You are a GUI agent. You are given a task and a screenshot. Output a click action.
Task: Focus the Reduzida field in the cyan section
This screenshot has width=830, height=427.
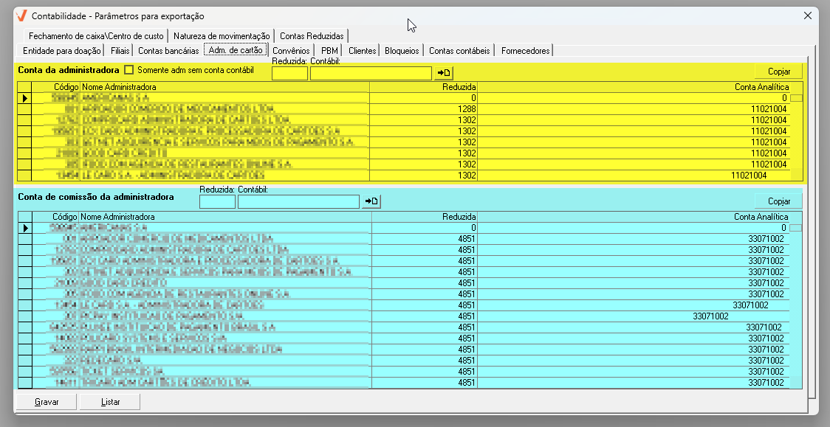click(217, 202)
